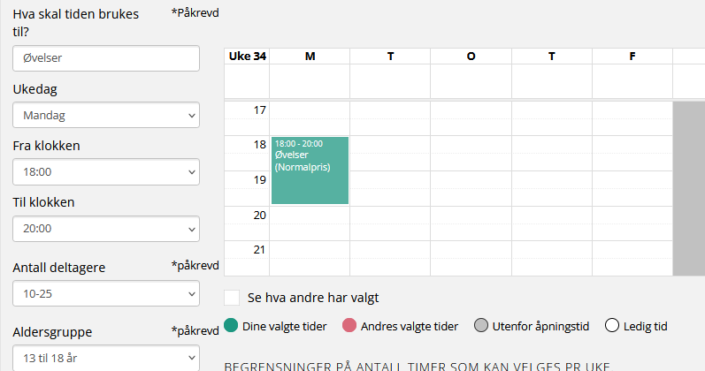Select the Øvelser 18:00 - 20:00 booking block
The height and width of the screenshot is (371, 705).
coord(310,170)
